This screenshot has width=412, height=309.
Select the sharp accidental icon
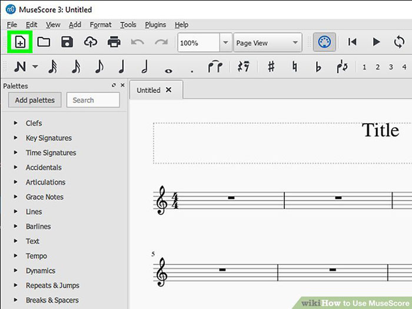point(271,67)
